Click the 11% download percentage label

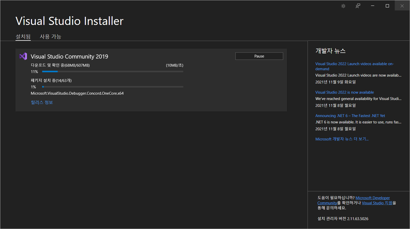(34, 72)
